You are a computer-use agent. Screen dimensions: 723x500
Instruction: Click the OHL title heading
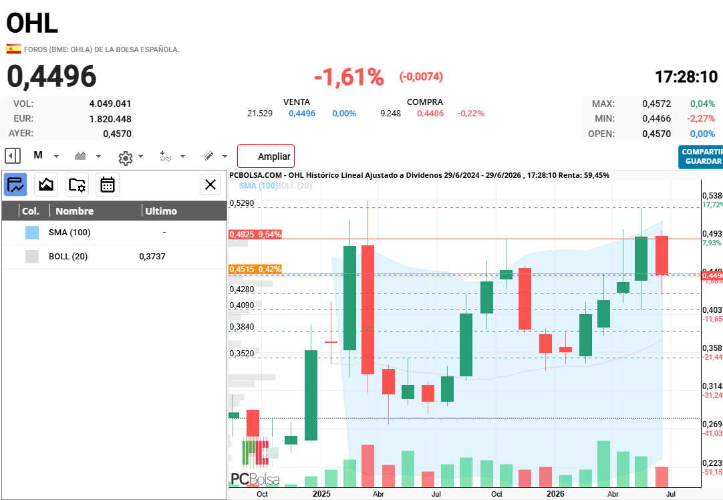(x=32, y=23)
